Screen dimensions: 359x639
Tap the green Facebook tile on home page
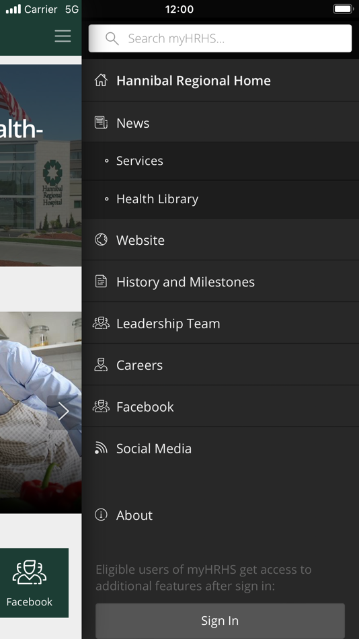pos(34,582)
